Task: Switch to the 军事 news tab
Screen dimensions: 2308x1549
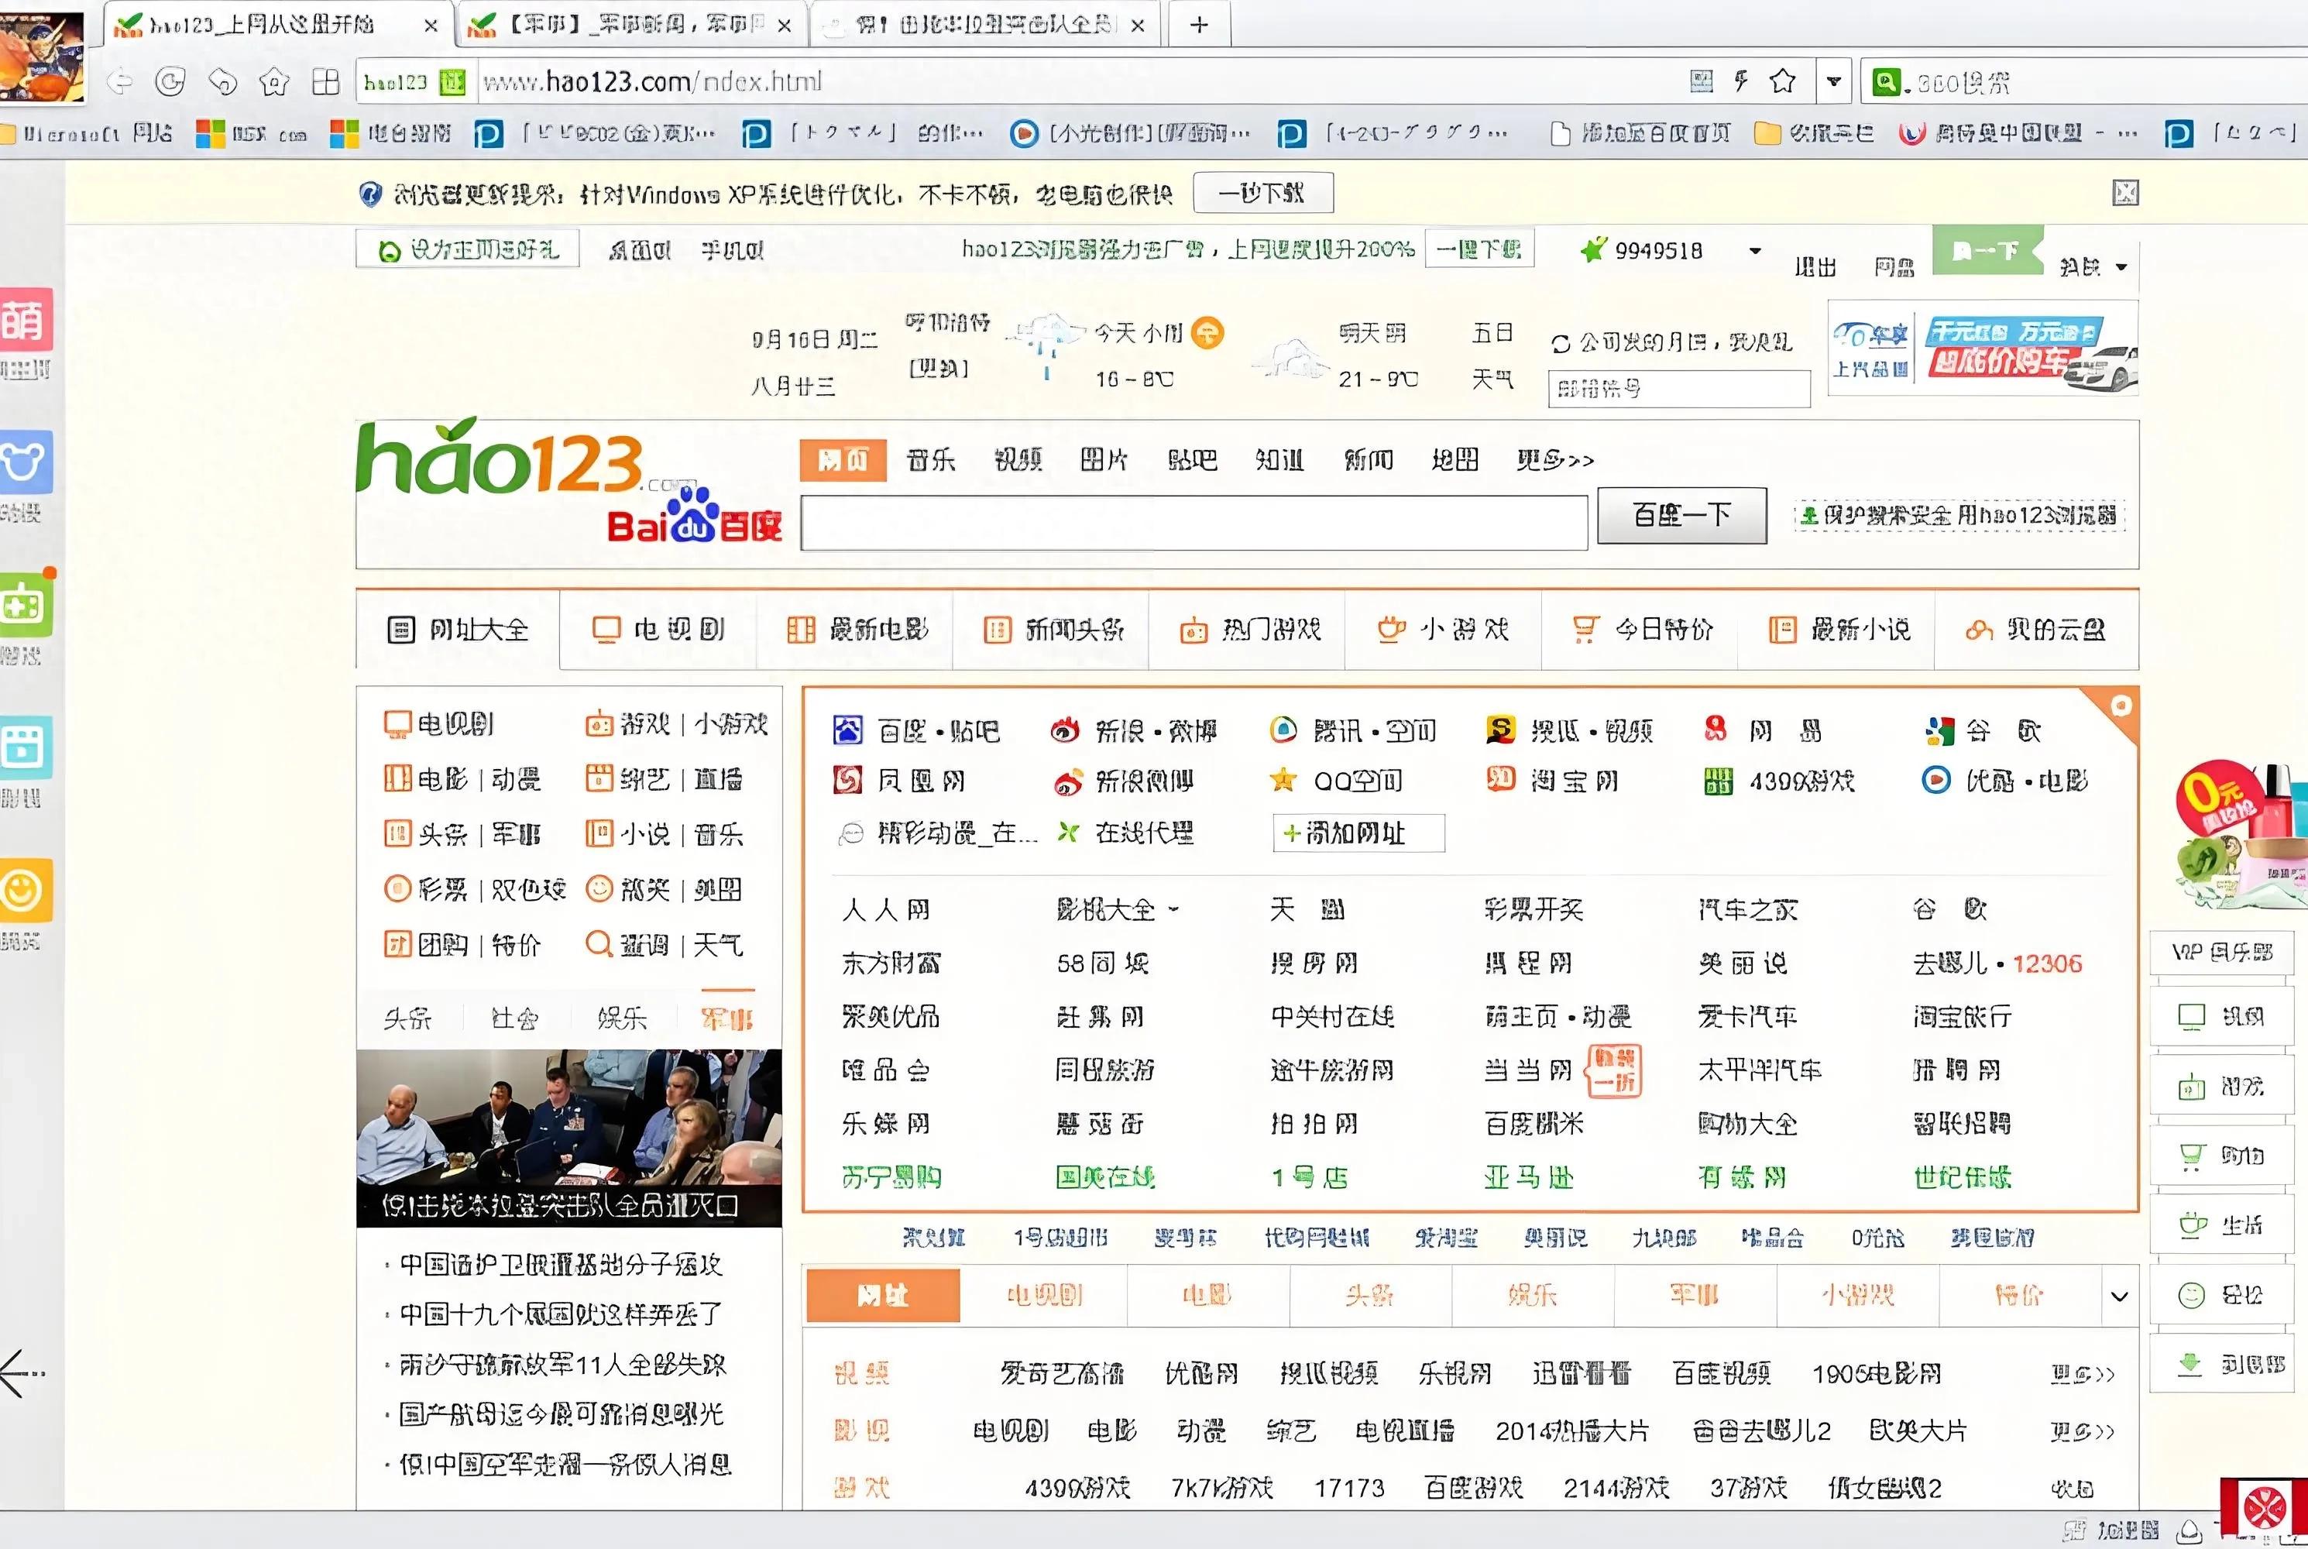Action: tap(728, 1018)
